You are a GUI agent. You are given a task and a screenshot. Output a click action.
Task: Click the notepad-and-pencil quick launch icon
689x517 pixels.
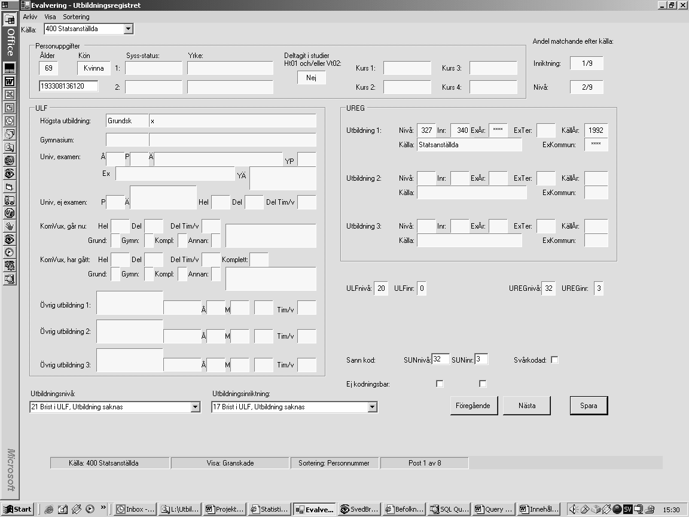pyautogui.click(x=63, y=509)
